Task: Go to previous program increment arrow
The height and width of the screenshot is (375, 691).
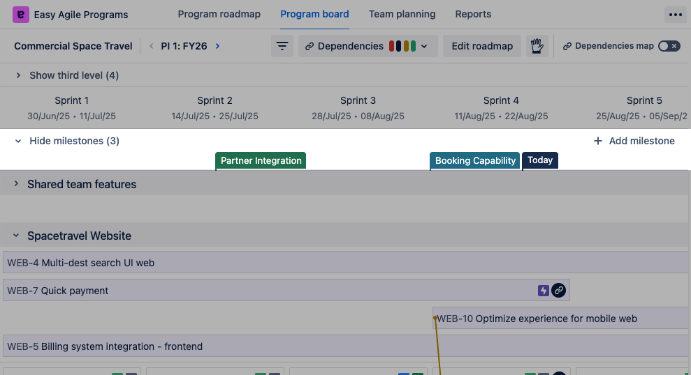Action: [152, 46]
